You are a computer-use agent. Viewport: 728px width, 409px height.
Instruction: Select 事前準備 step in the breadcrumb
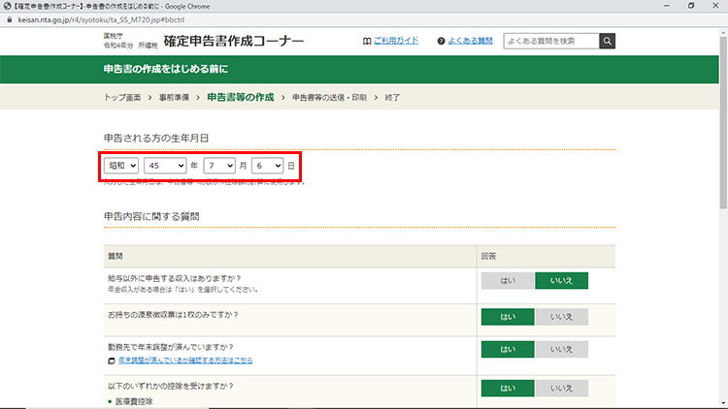(175, 98)
